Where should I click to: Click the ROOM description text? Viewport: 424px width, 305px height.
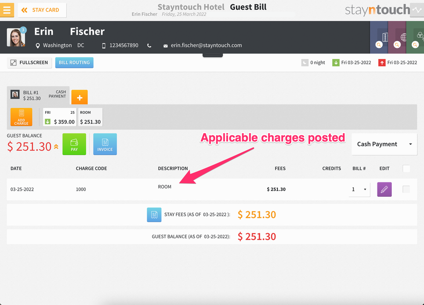point(165,187)
